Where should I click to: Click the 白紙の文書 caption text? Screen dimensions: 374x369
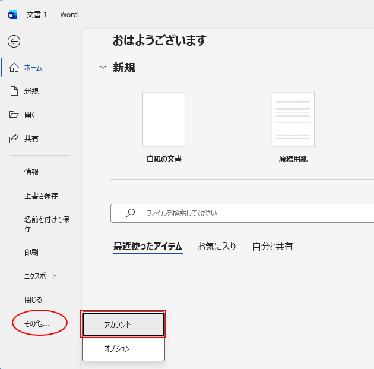164,159
